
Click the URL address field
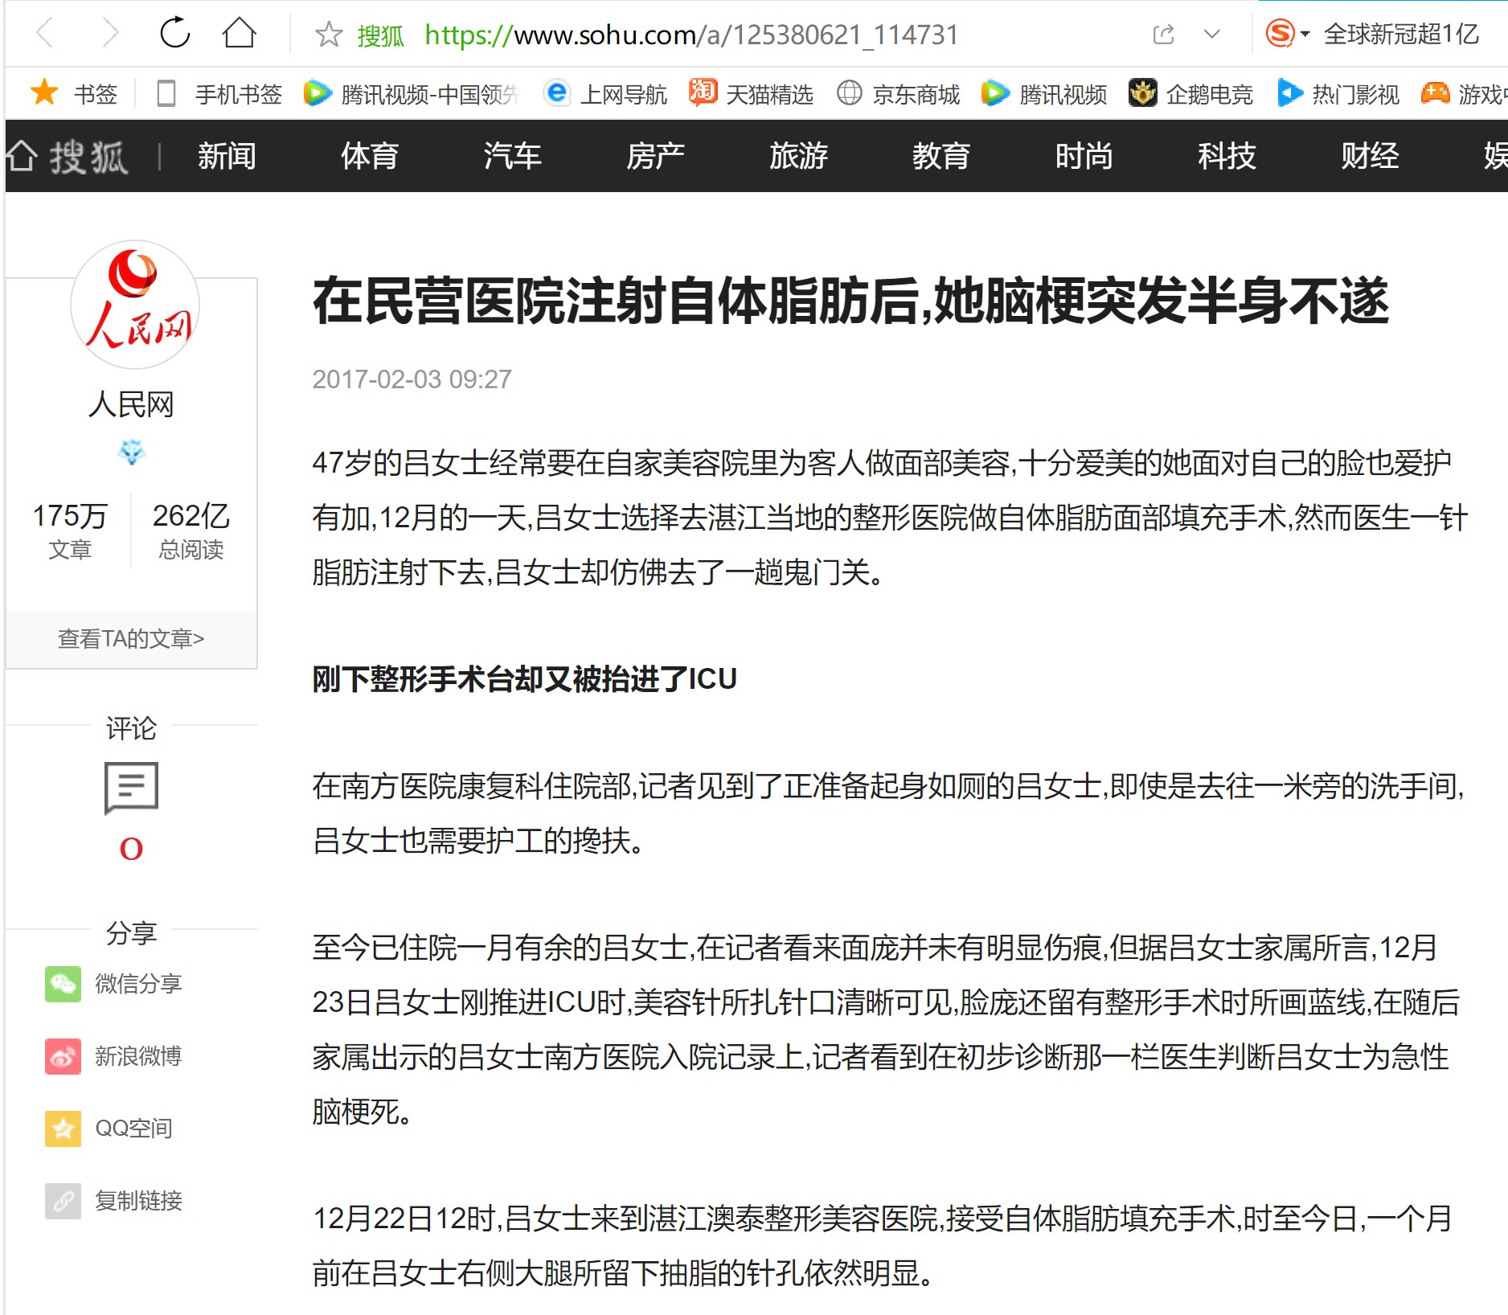691,35
